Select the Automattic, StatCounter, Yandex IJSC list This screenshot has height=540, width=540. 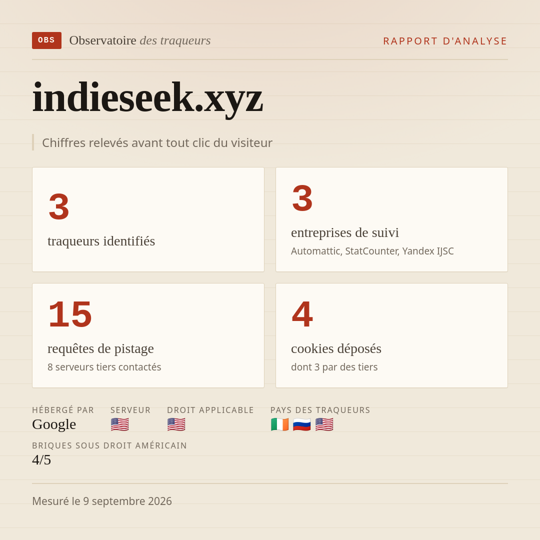click(x=372, y=251)
